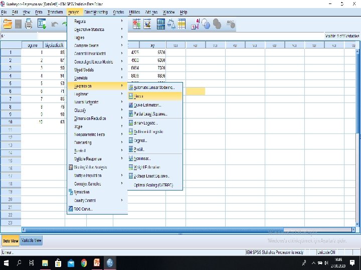Select row header number 10
361x270 pixels.
tap(11, 122)
